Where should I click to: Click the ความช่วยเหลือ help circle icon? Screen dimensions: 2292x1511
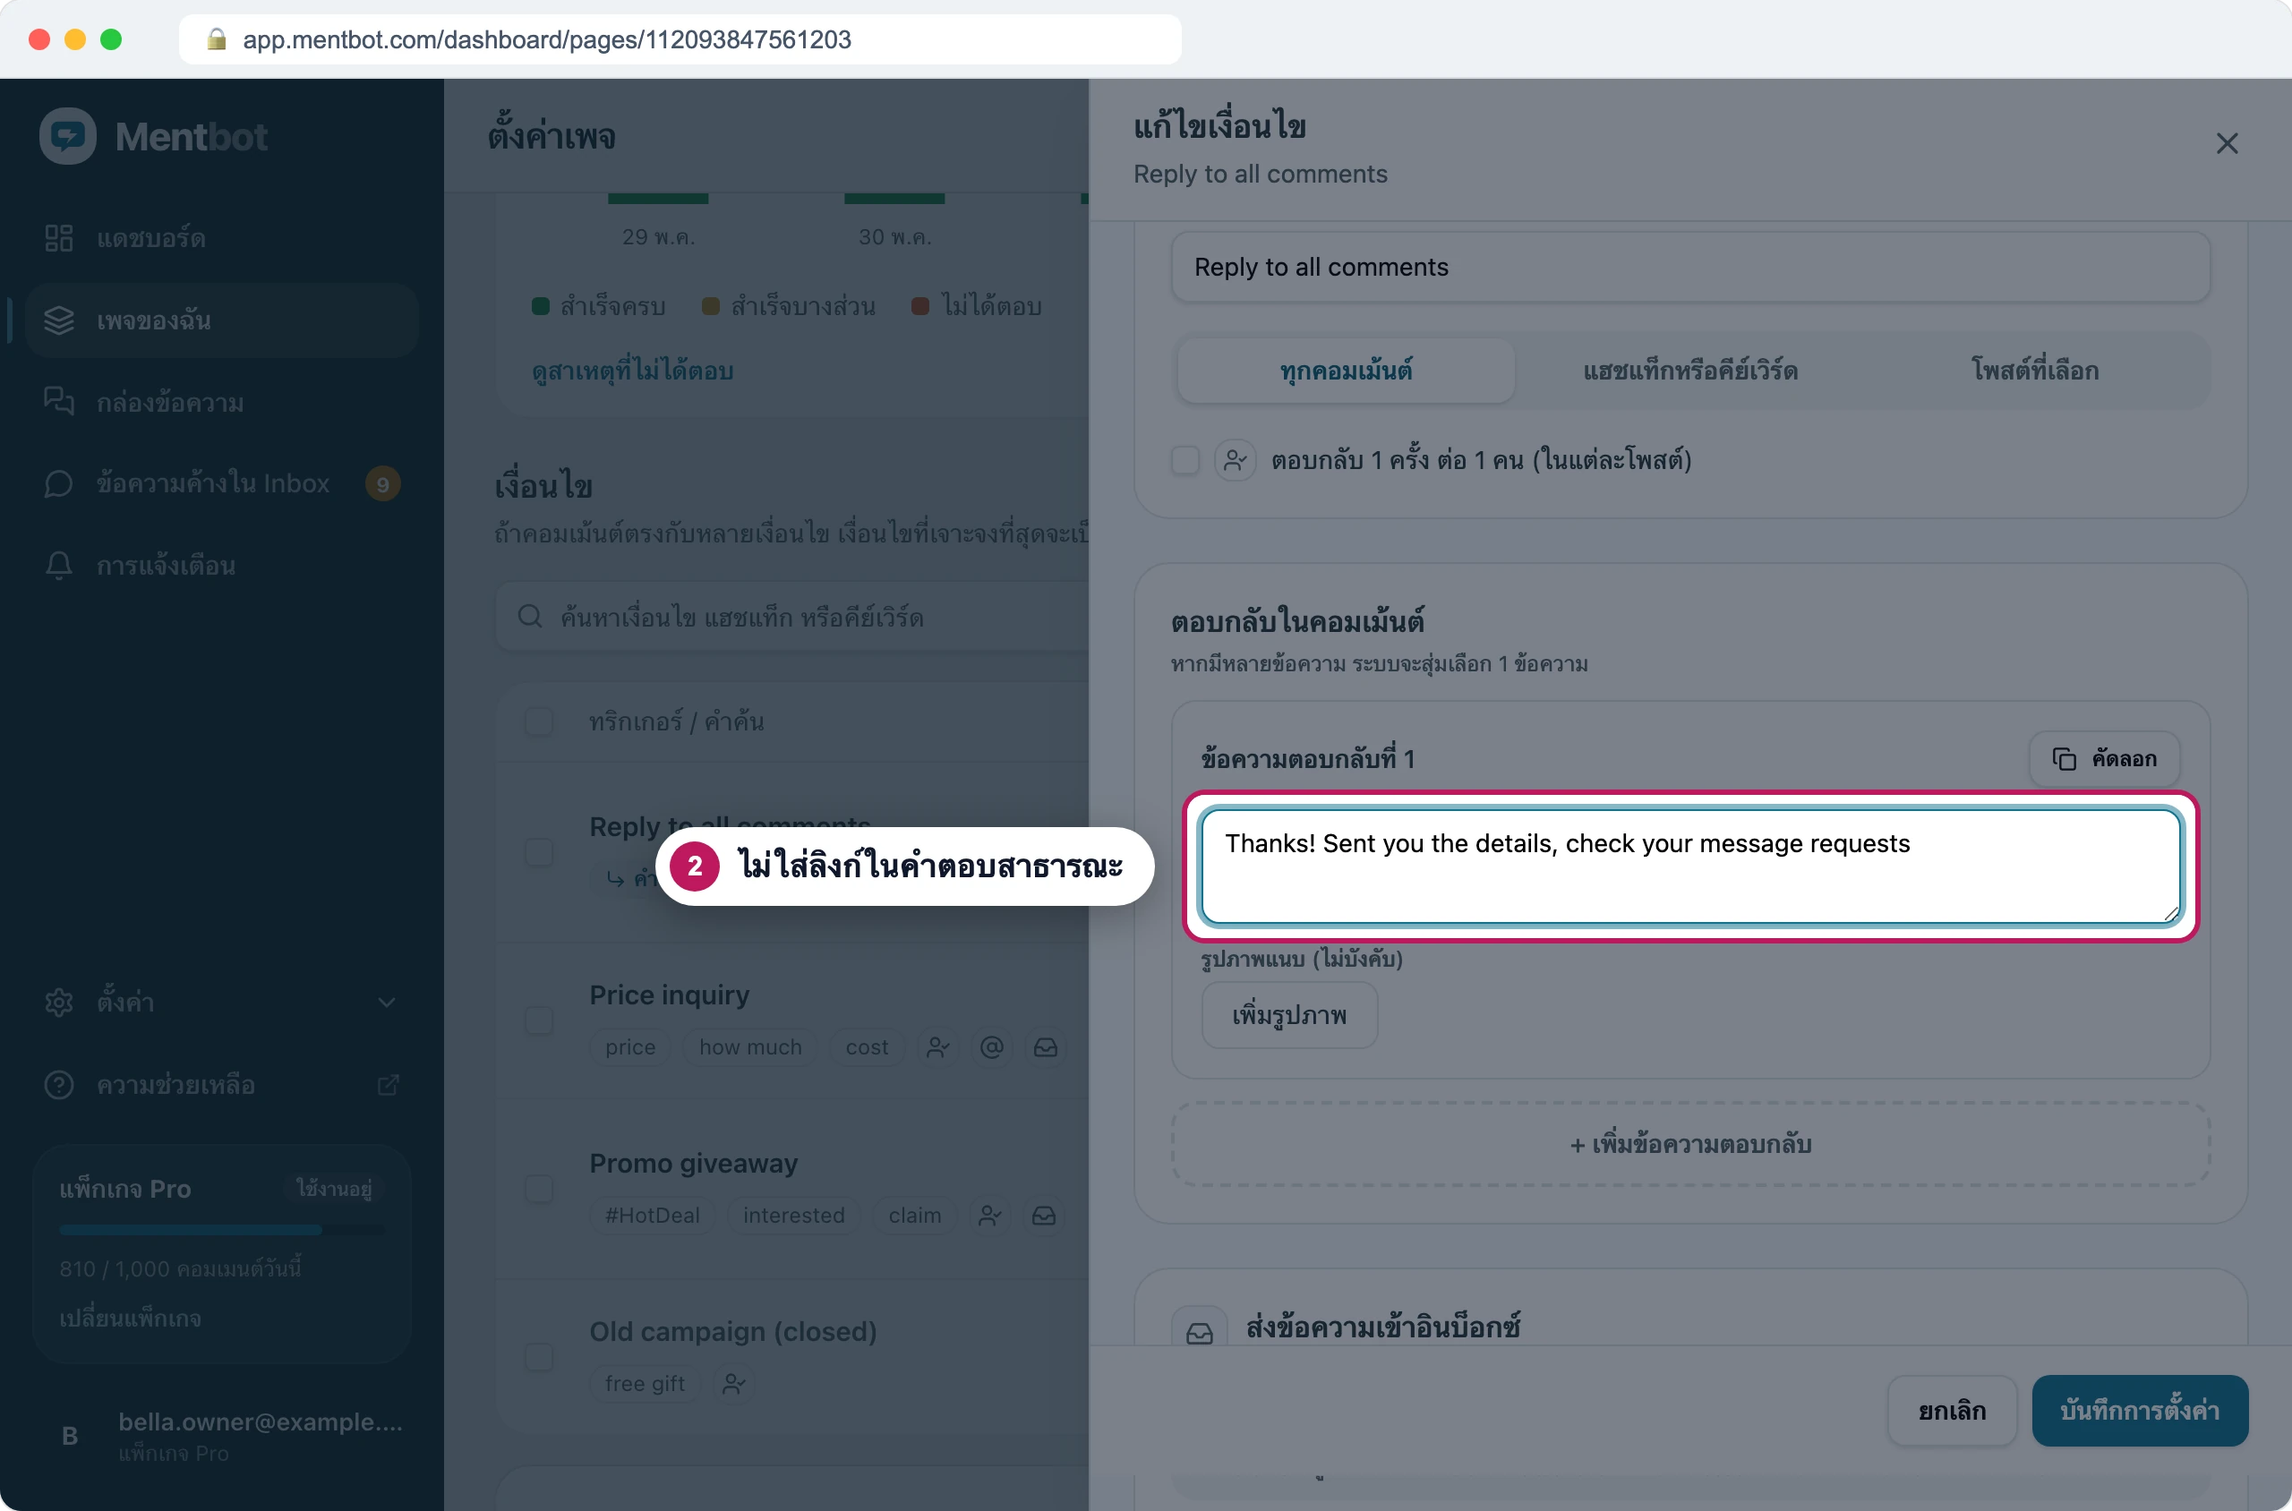coord(59,1085)
